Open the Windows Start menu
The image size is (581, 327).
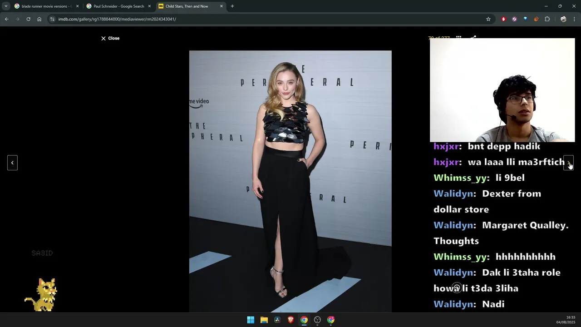(251, 320)
